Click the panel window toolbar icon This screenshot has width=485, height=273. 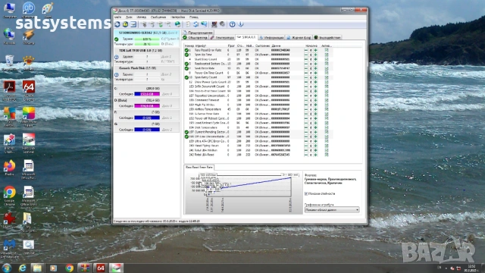[x=133, y=24]
